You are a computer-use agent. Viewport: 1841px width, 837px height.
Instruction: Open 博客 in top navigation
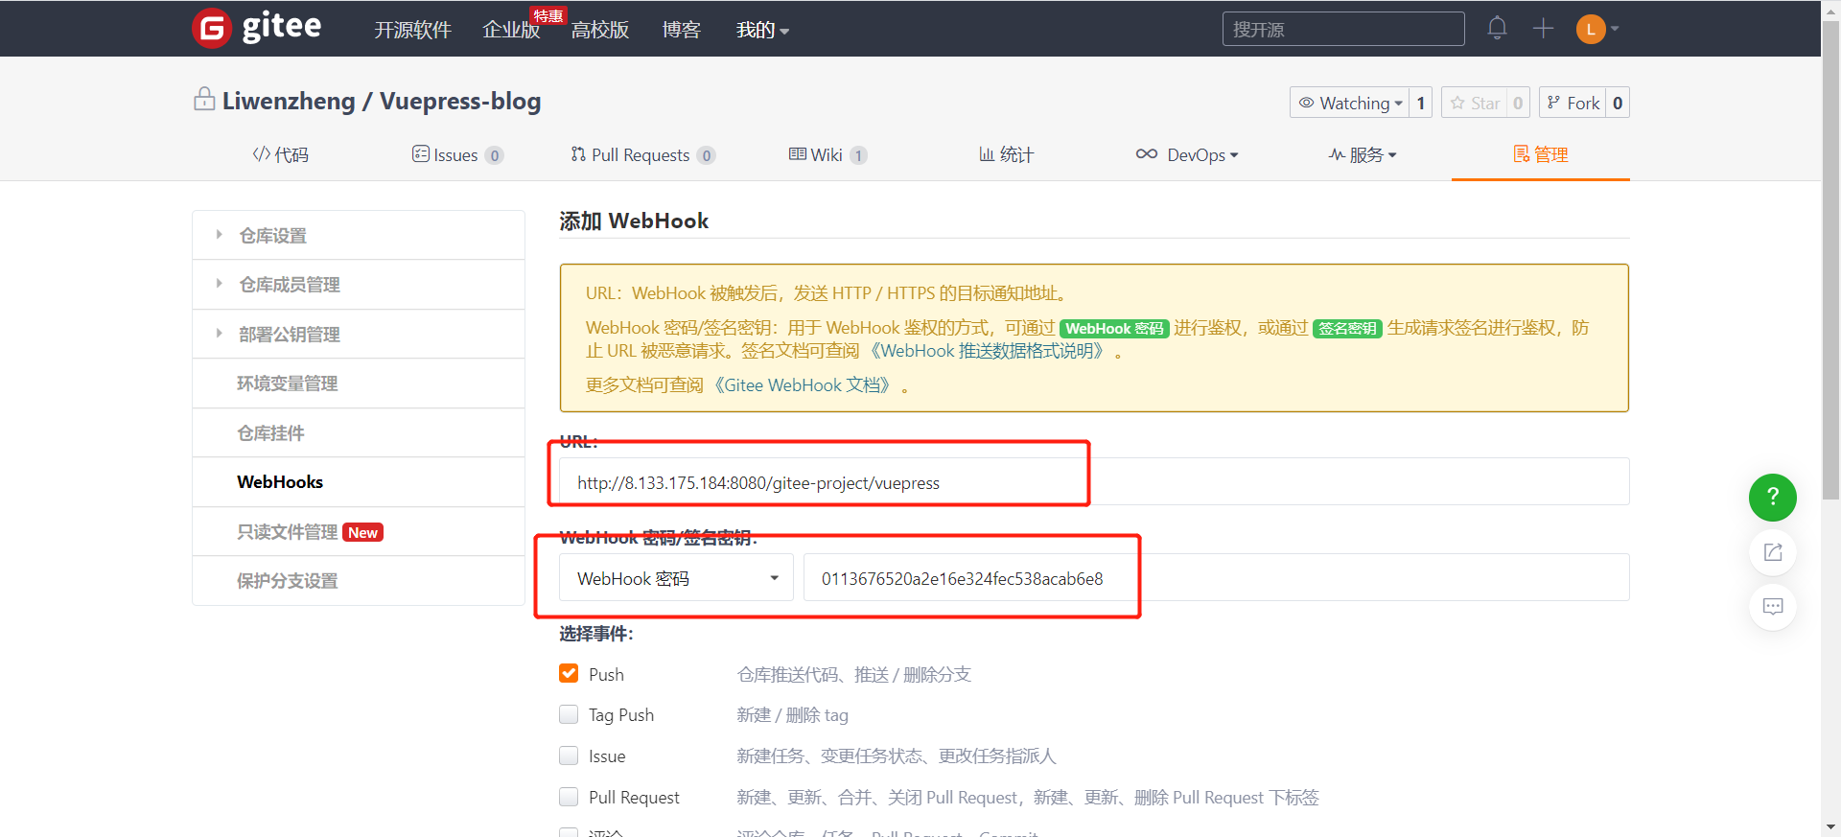681,30
